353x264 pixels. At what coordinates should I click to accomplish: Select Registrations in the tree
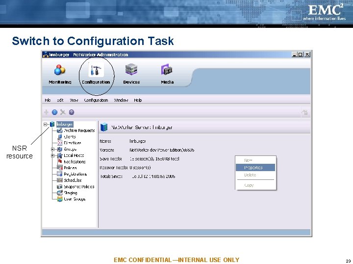(75, 174)
